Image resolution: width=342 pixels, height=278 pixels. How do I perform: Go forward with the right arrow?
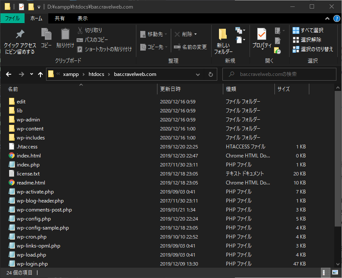(22, 74)
